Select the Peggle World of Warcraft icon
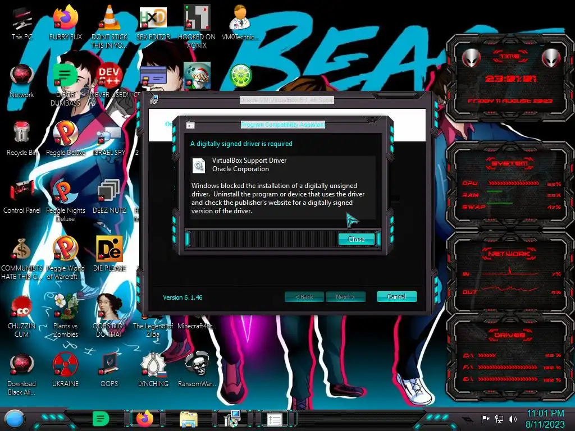 pyautogui.click(x=66, y=259)
